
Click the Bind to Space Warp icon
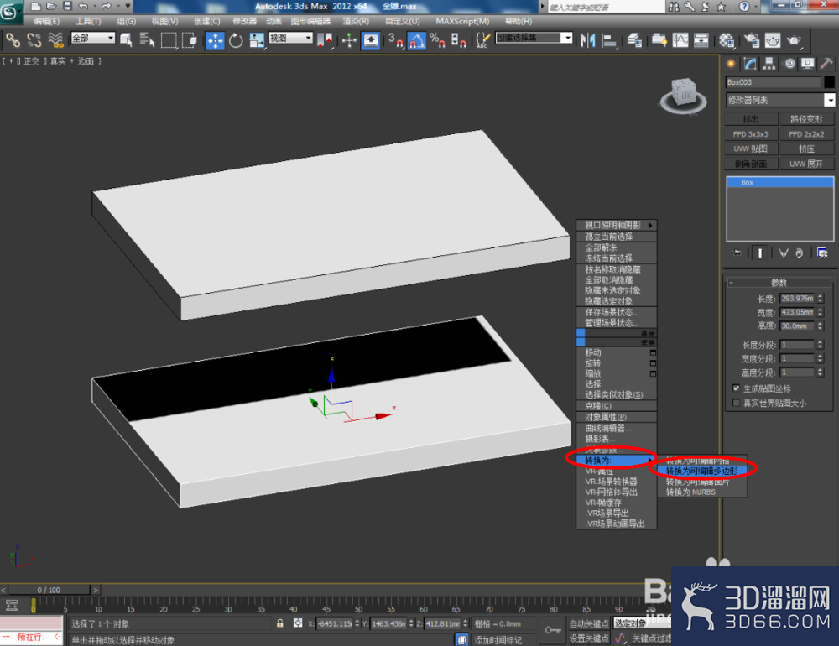pos(55,40)
